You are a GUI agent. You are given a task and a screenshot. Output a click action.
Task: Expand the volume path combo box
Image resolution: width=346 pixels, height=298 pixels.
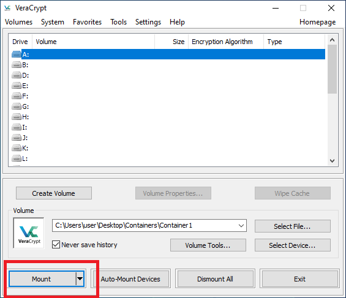click(241, 225)
